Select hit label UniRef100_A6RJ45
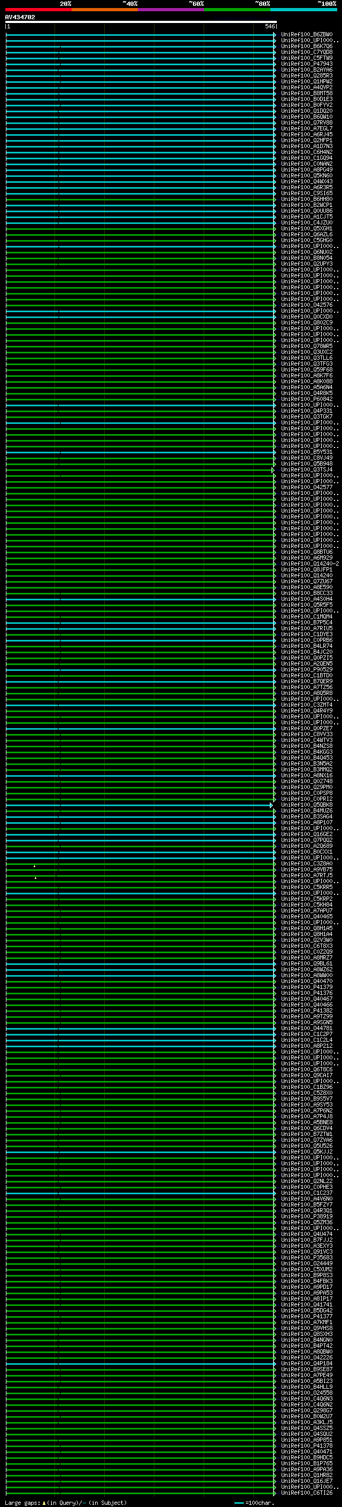The width and height of the screenshot is (342, 1507). pos(307,134)
